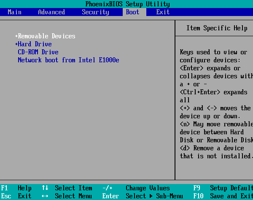
Task: Click the PhoenixBIOS Setup Utility title
Action: point(127,4)
